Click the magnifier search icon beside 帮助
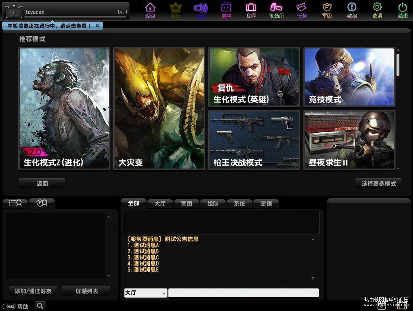 [40, 306]
